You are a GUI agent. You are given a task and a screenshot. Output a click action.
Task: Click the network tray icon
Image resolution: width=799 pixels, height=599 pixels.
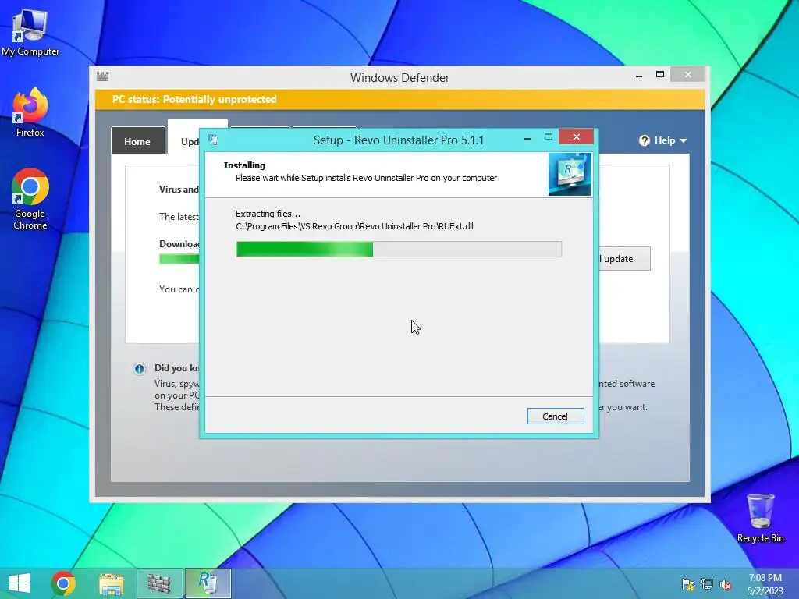pyautogui.click(x=707, y=584)
